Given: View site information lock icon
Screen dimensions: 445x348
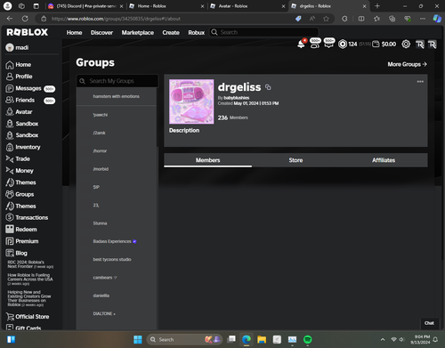Looking at the screenshot, I should coord(44,19).
